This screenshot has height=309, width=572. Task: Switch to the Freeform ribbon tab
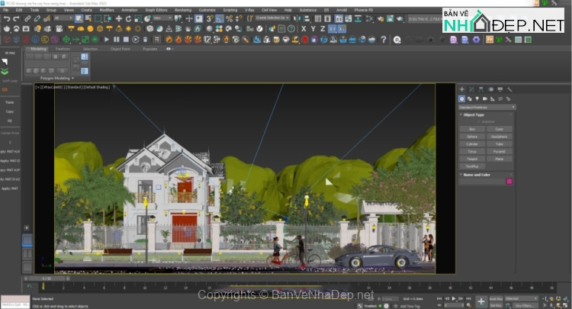[x=63, y=48]
